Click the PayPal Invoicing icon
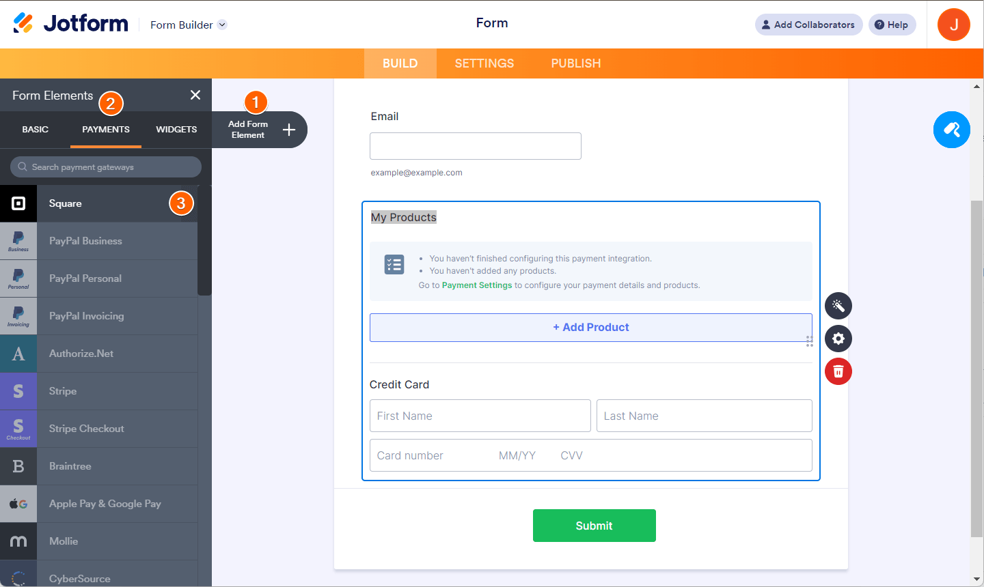The width and height of the screenshot is (984, 587). click(18, 316)
